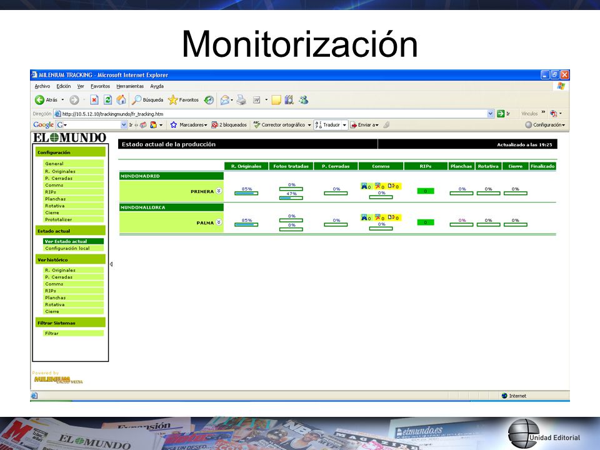Image resolution: width=600 pixels, height=450 pixels.
Task: Click the Edit with Word icon
Action: [x=256, y=100]
